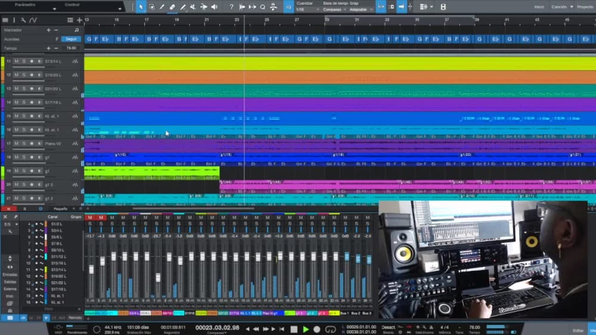Open the E/S mixer dropdown
The height and width of the screenshot is (335, 596).
[10, 224]
